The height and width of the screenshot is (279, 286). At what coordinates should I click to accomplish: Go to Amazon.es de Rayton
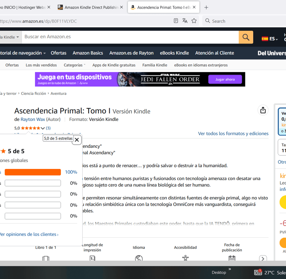(131, 53)
